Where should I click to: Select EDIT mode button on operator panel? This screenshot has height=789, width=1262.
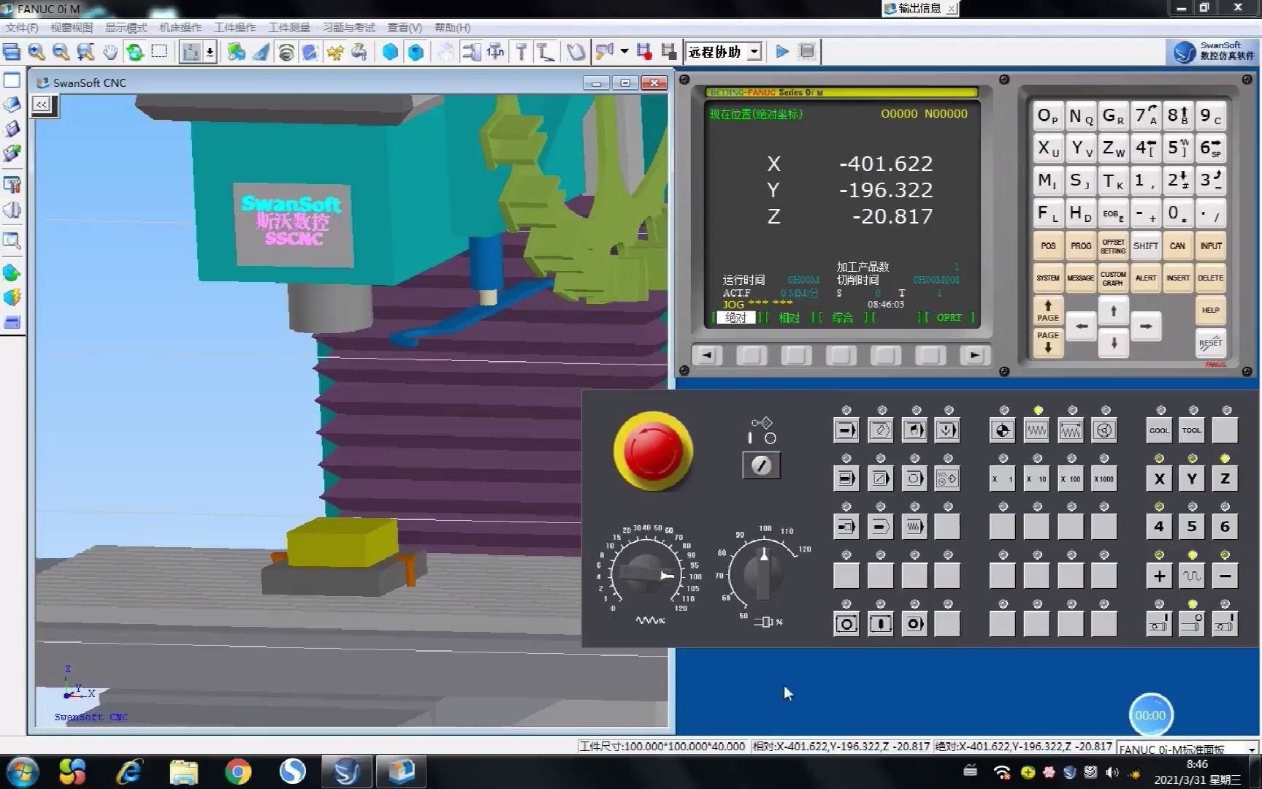(881, 430)
